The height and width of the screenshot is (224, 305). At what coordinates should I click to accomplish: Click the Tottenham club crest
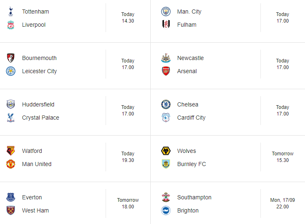(11, 12)
